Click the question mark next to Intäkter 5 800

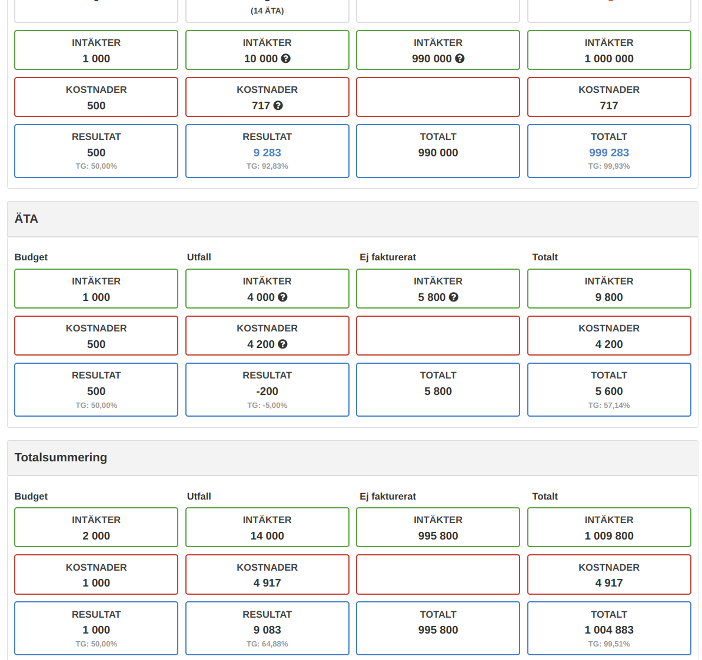click(454, 297)
